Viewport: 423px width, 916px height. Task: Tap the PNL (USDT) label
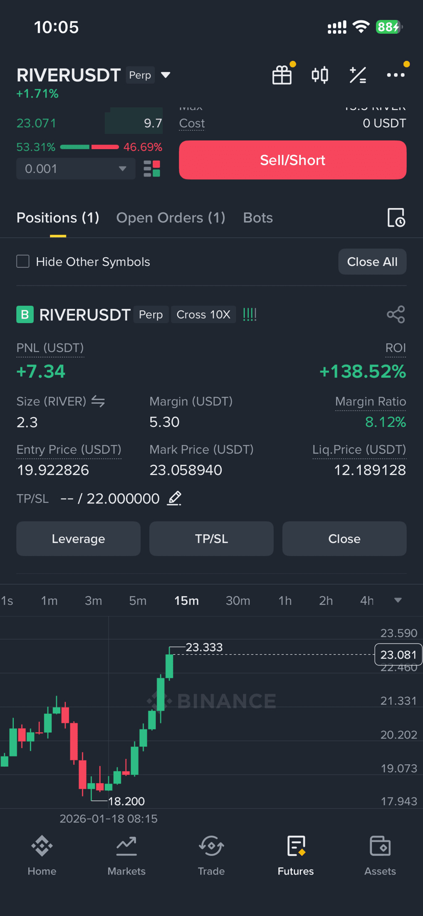[x=50, y=348]
